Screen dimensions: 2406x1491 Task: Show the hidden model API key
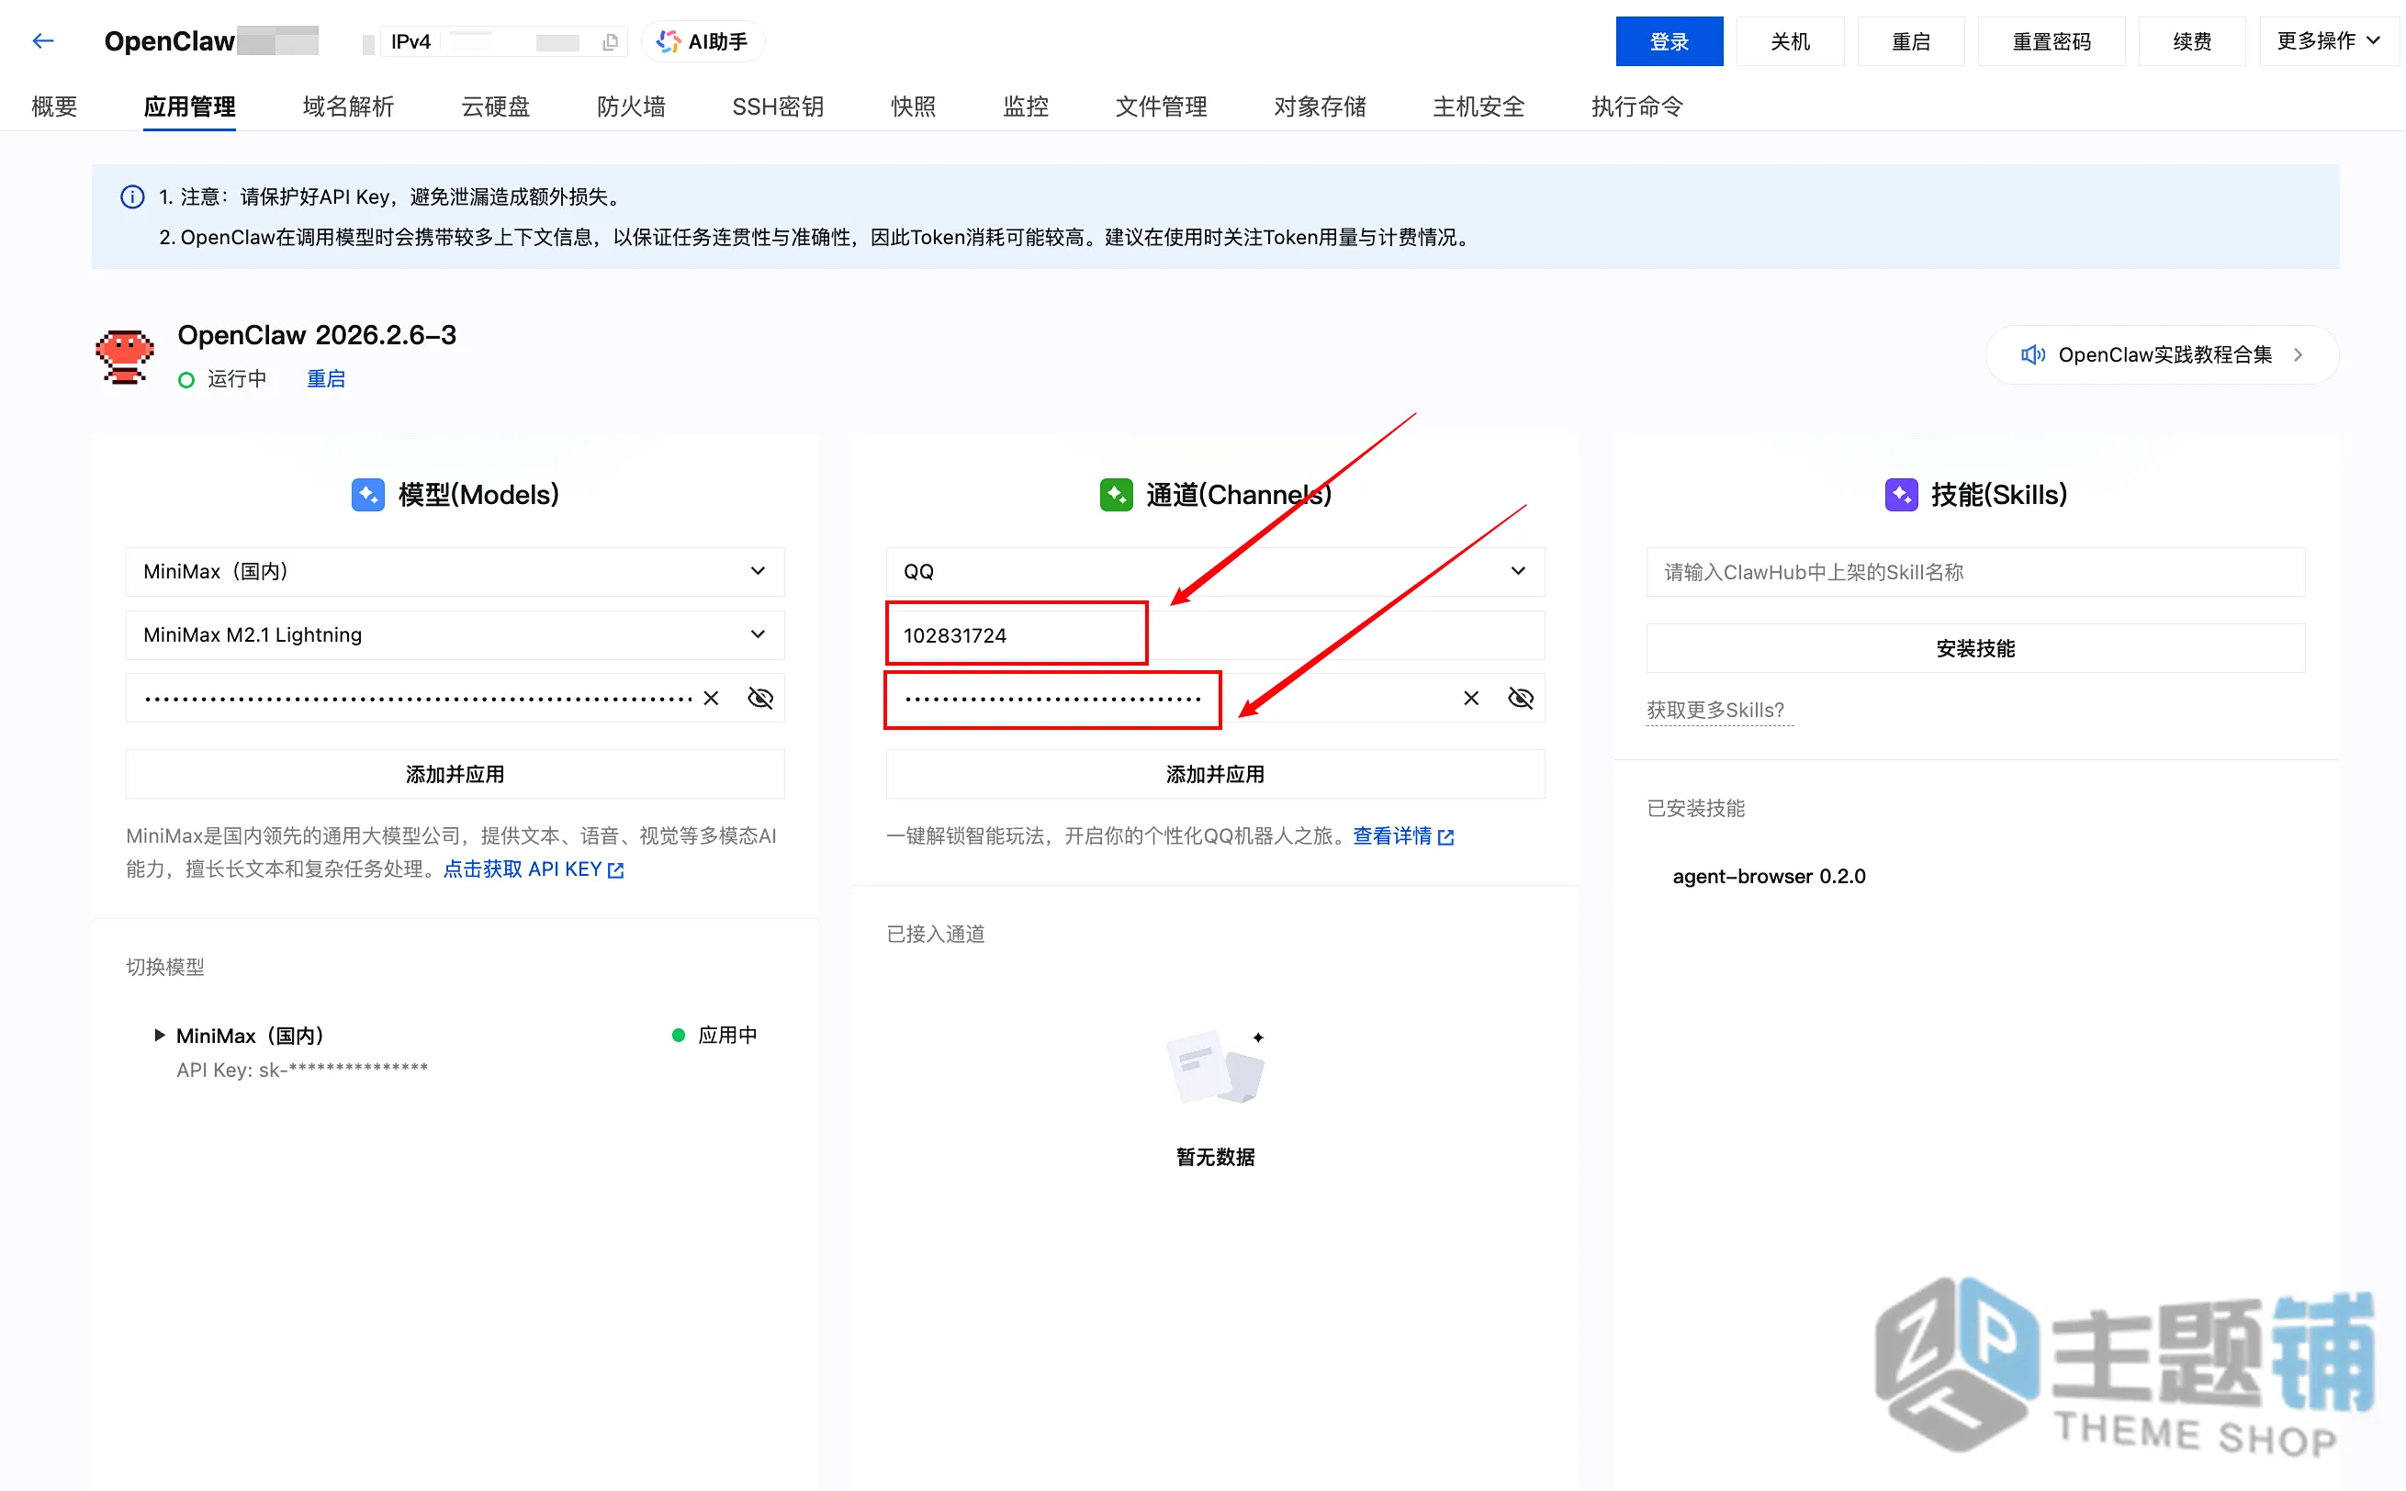760,698
